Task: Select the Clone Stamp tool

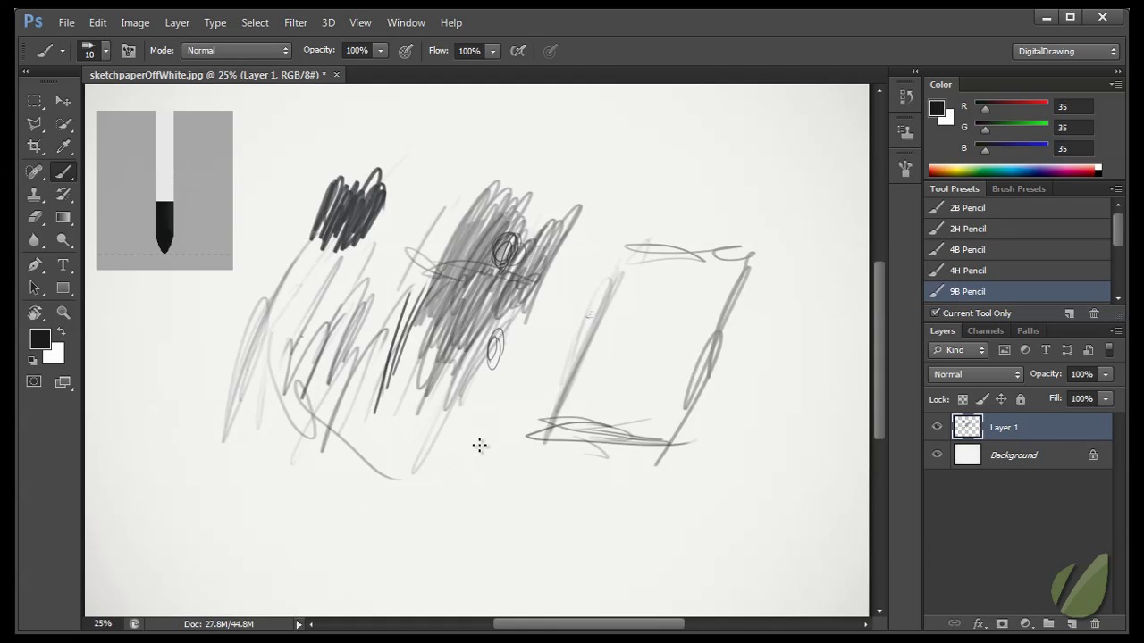Action: (34, 194)
